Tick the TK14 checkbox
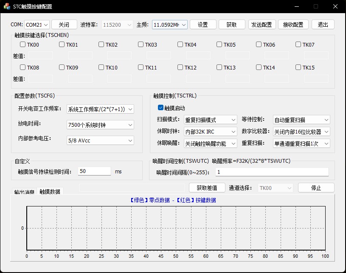 point(259,67)
